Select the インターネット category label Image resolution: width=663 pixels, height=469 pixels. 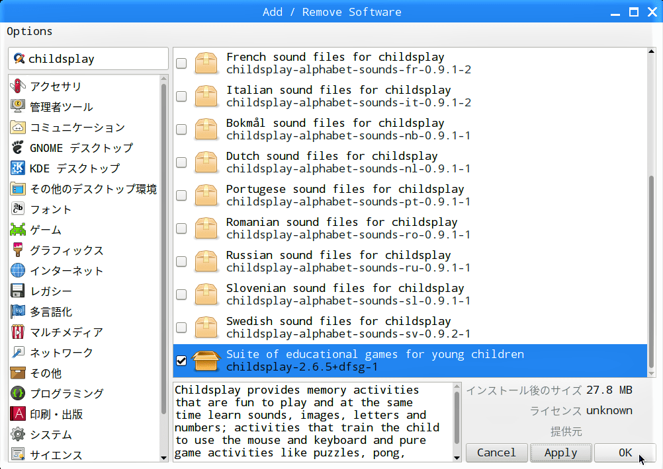[66, 271]
